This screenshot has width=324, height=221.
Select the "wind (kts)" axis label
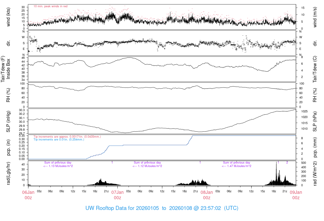8,17
